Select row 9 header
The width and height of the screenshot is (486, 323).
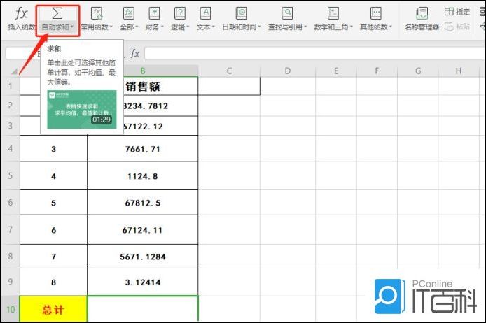point(11,282)
